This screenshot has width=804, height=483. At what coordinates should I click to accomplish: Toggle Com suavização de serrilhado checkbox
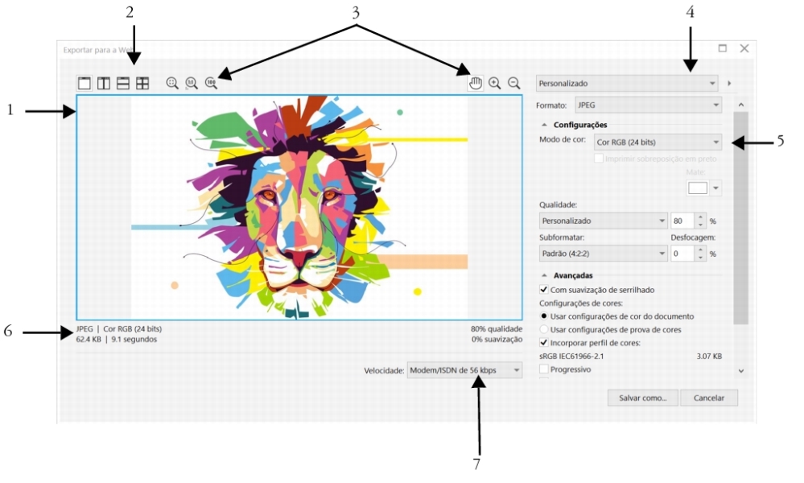tap(544, 290)
